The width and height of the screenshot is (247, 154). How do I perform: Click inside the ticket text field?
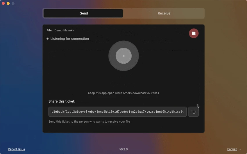click(117, 112)
